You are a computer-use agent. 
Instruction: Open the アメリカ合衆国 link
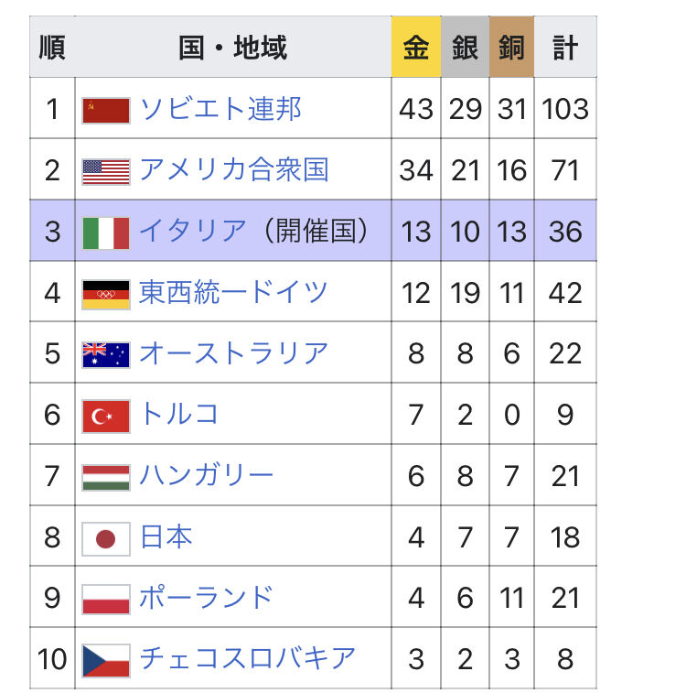click(x=233, y=170)
